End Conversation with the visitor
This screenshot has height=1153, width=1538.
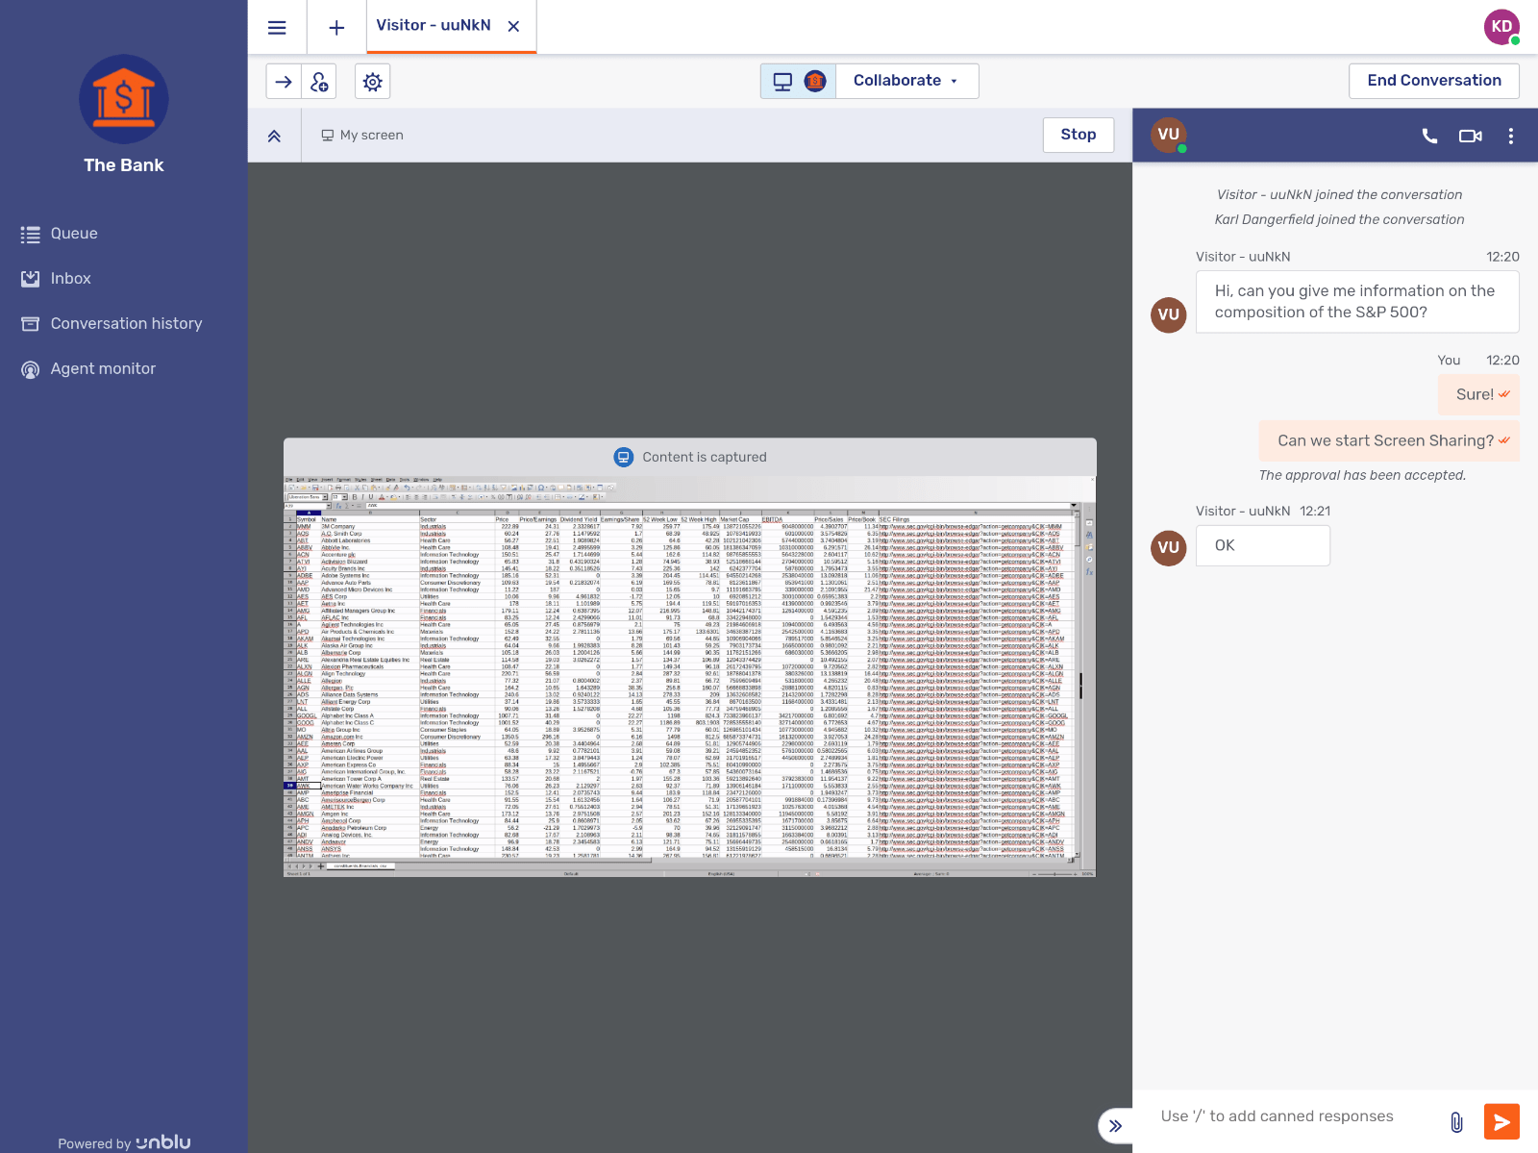pos(1433,81)
